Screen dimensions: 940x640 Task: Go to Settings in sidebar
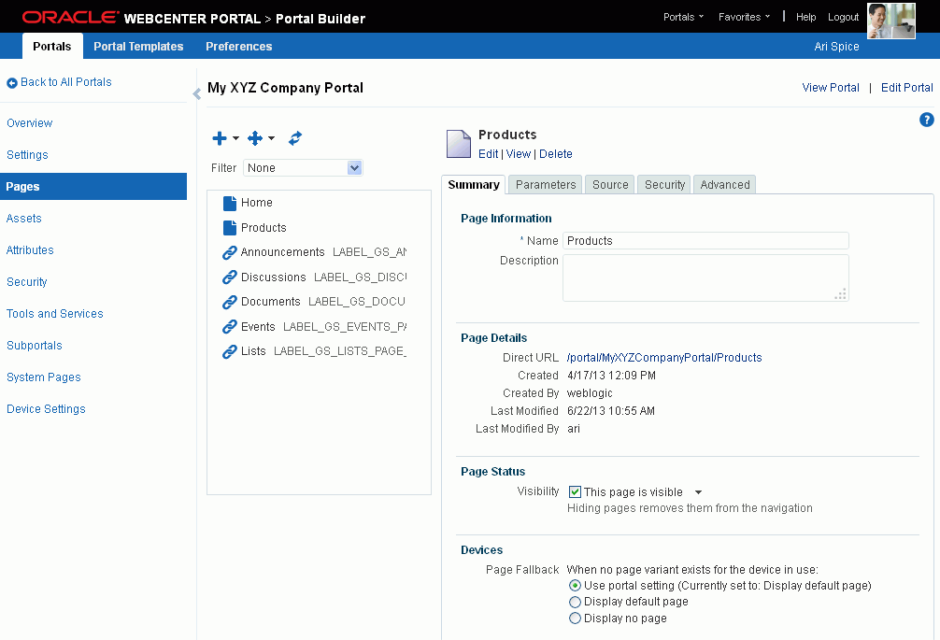coord(27,154)
